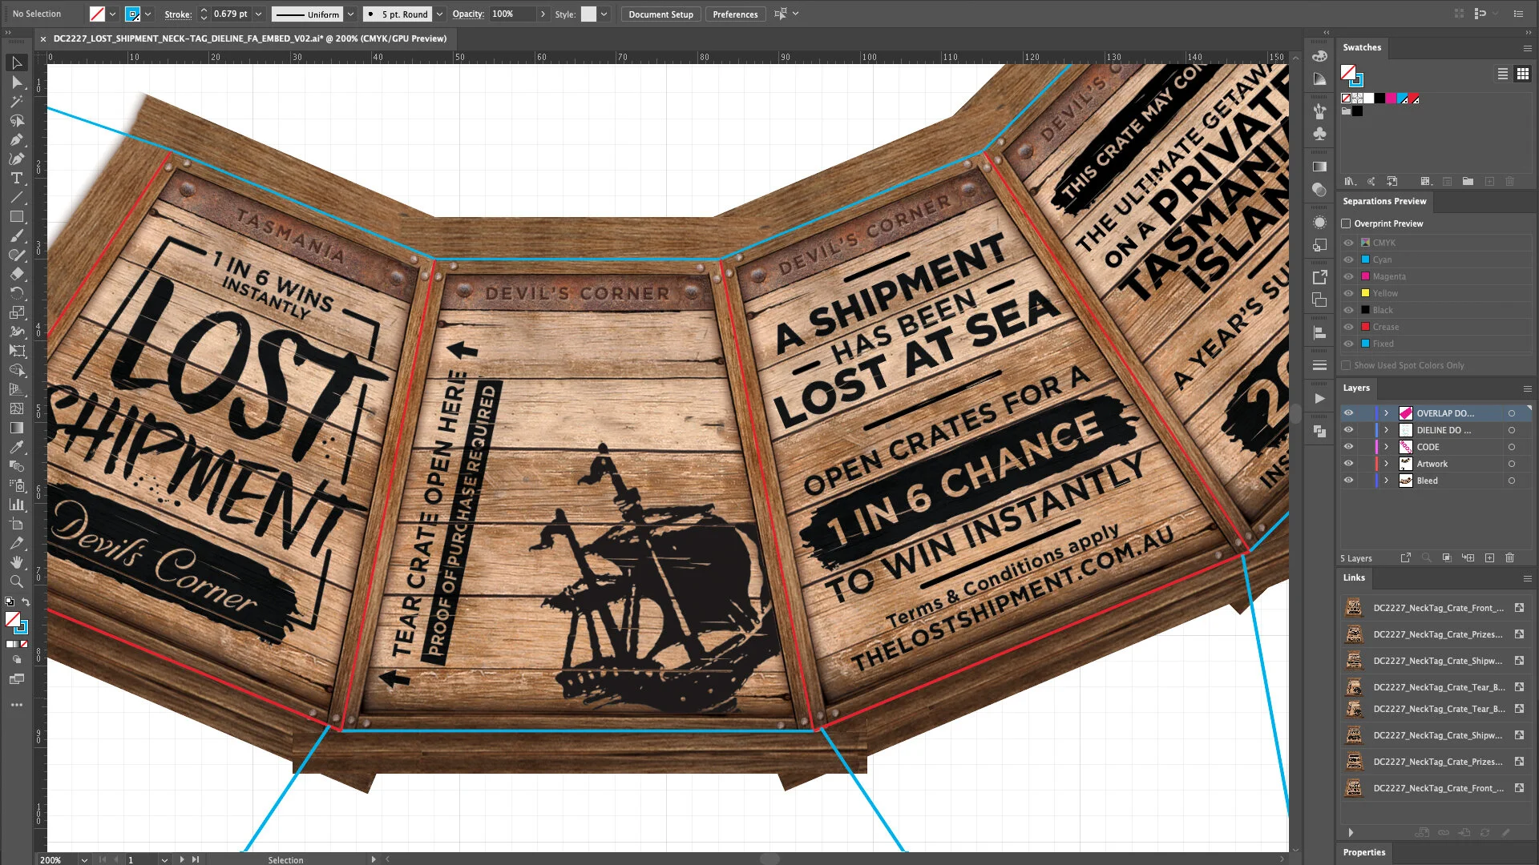1539x865 pixels.
Task: Select the Separations Preview tab
Action: 1384,201
